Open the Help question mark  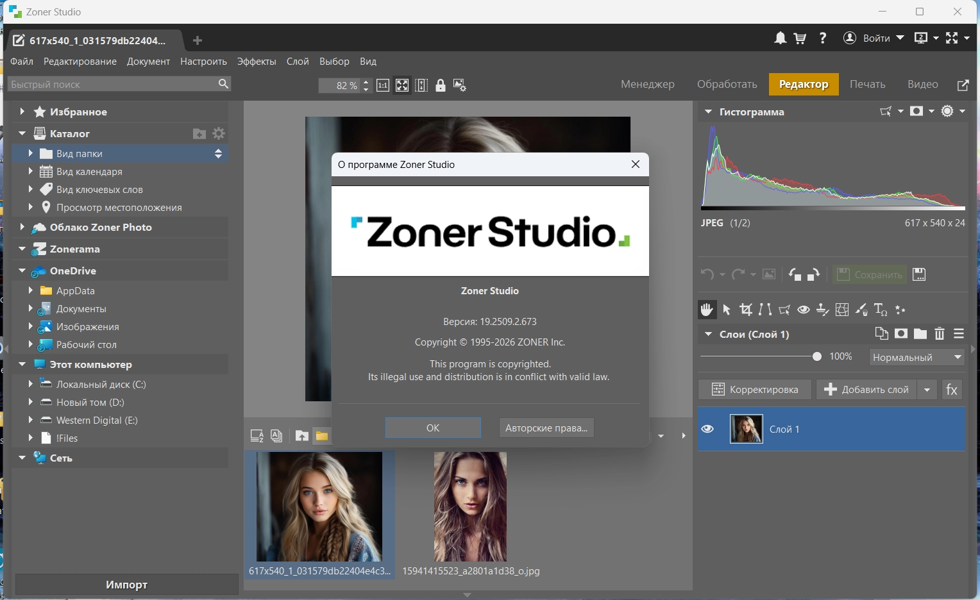click(823, 38)
